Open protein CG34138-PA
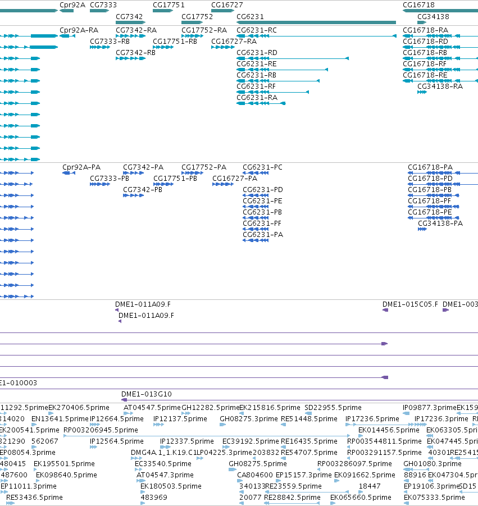The width and height of the screenshot is (478, 506). click(x=440, y=224)
